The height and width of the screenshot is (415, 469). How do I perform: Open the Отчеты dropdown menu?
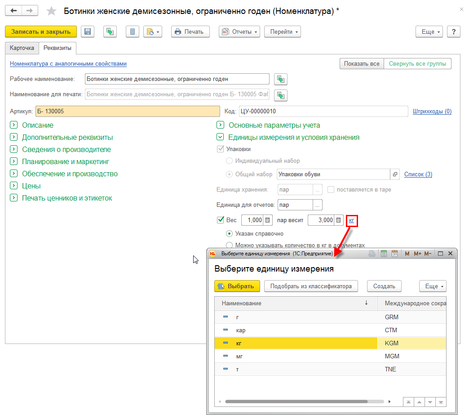click(239, 31)
